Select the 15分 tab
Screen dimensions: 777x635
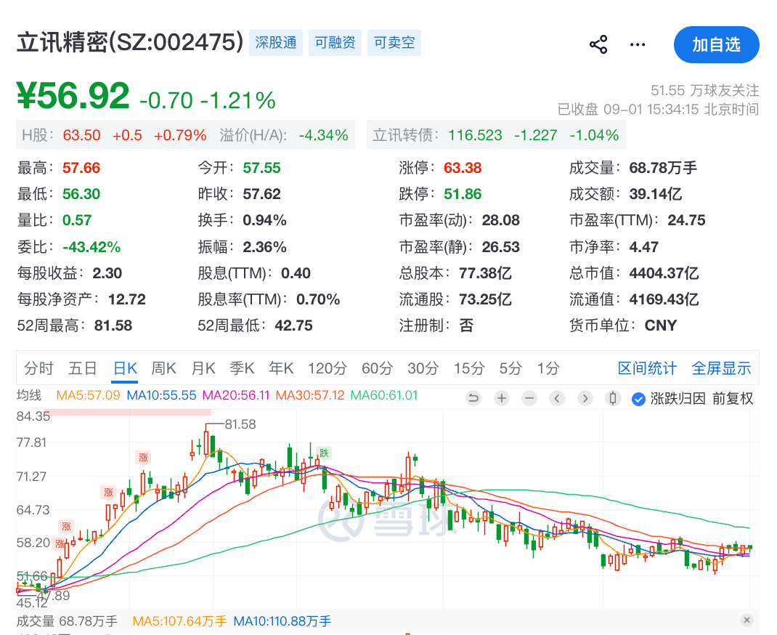[469, 368]
